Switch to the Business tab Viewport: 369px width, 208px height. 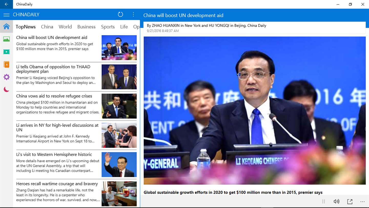pyautogui.click(x=86, y=27)
